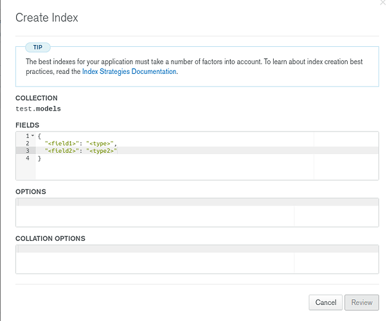Viewport: 392px width, 321px height.
Task: Collapse the fold arrow on line 1
Action: click(32, 136)
